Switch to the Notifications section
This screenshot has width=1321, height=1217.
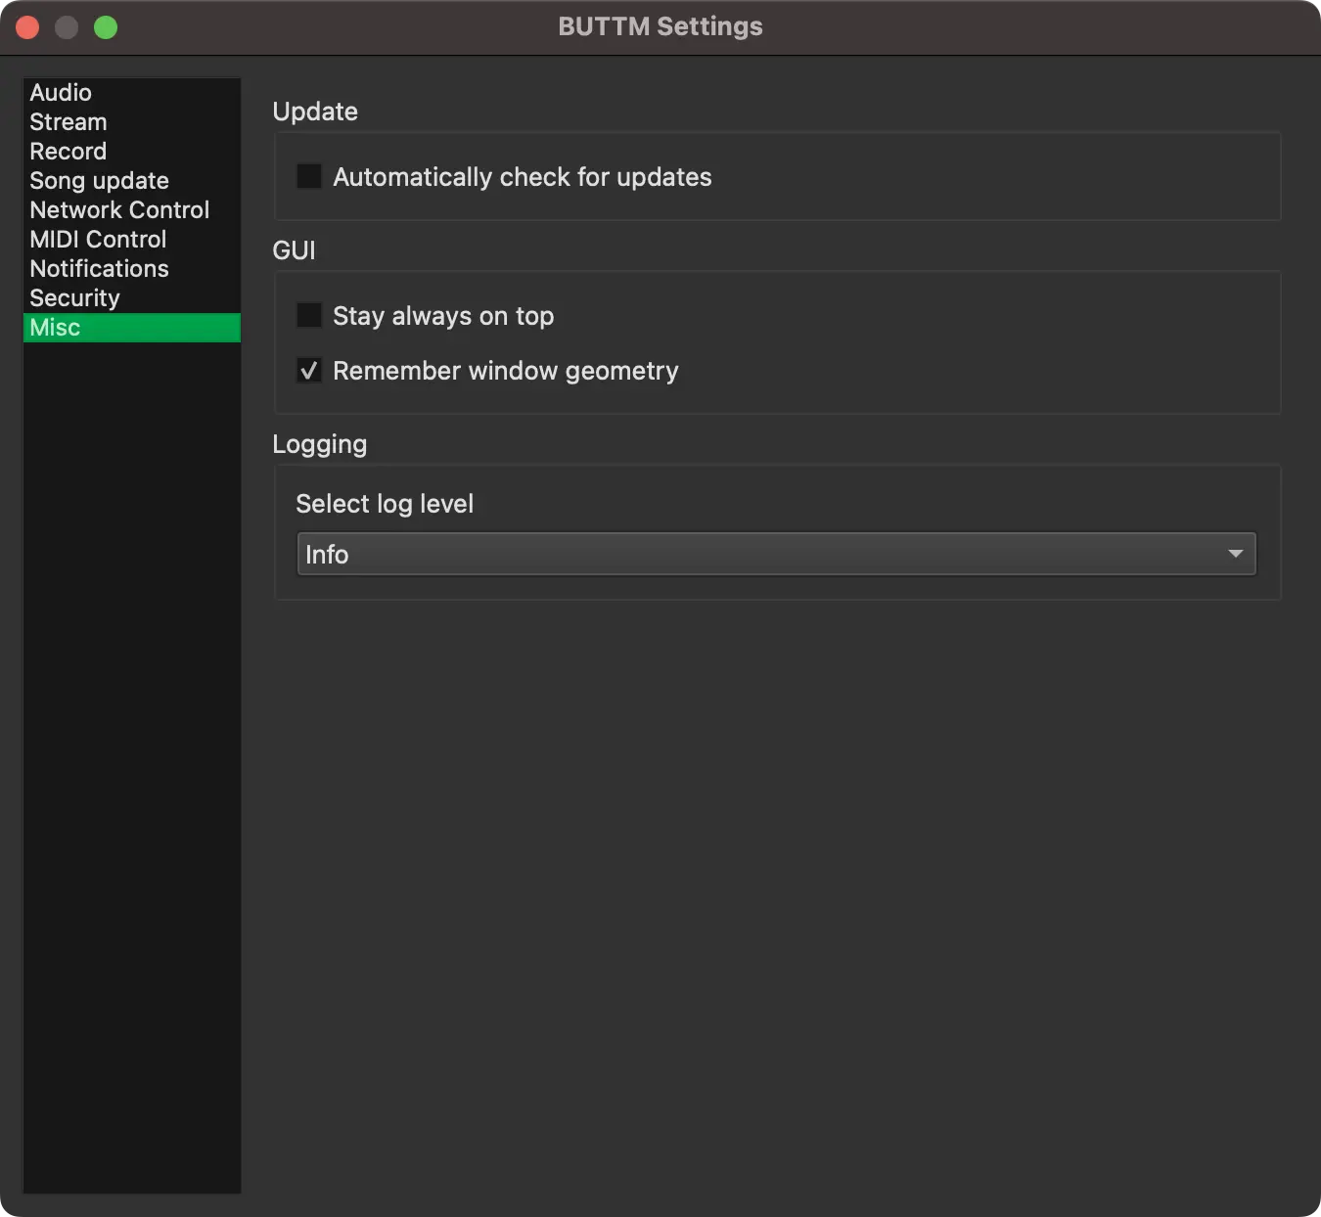tap(99, 268)
